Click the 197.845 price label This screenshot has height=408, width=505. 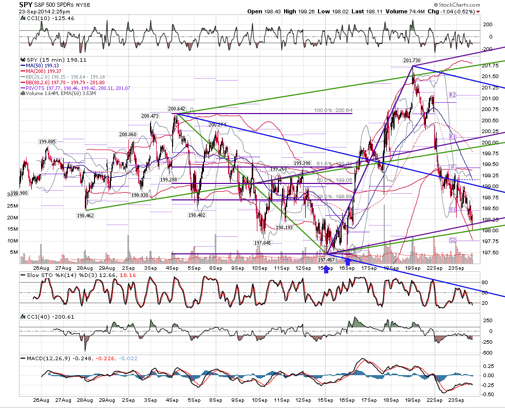click(263, 243)
